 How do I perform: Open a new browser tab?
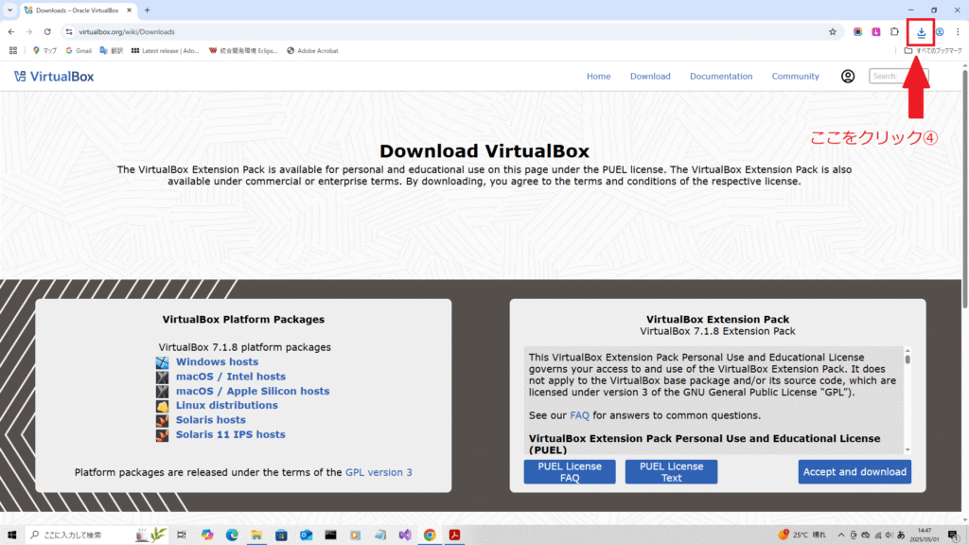(147, 10)
